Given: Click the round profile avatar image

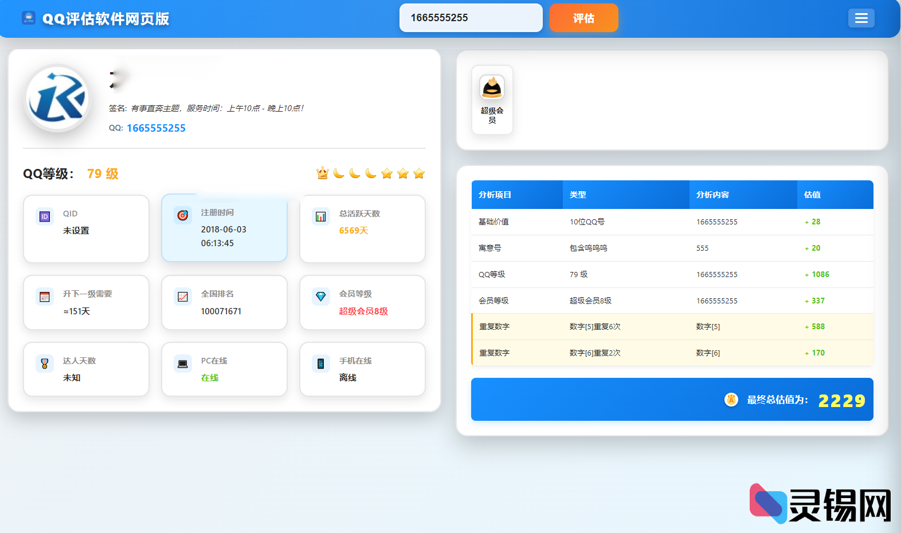Looking at the screenshot, I should tap(57, 98).
